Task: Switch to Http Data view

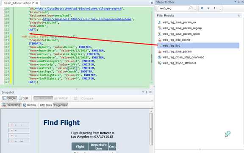Action: tap(46, 105)
